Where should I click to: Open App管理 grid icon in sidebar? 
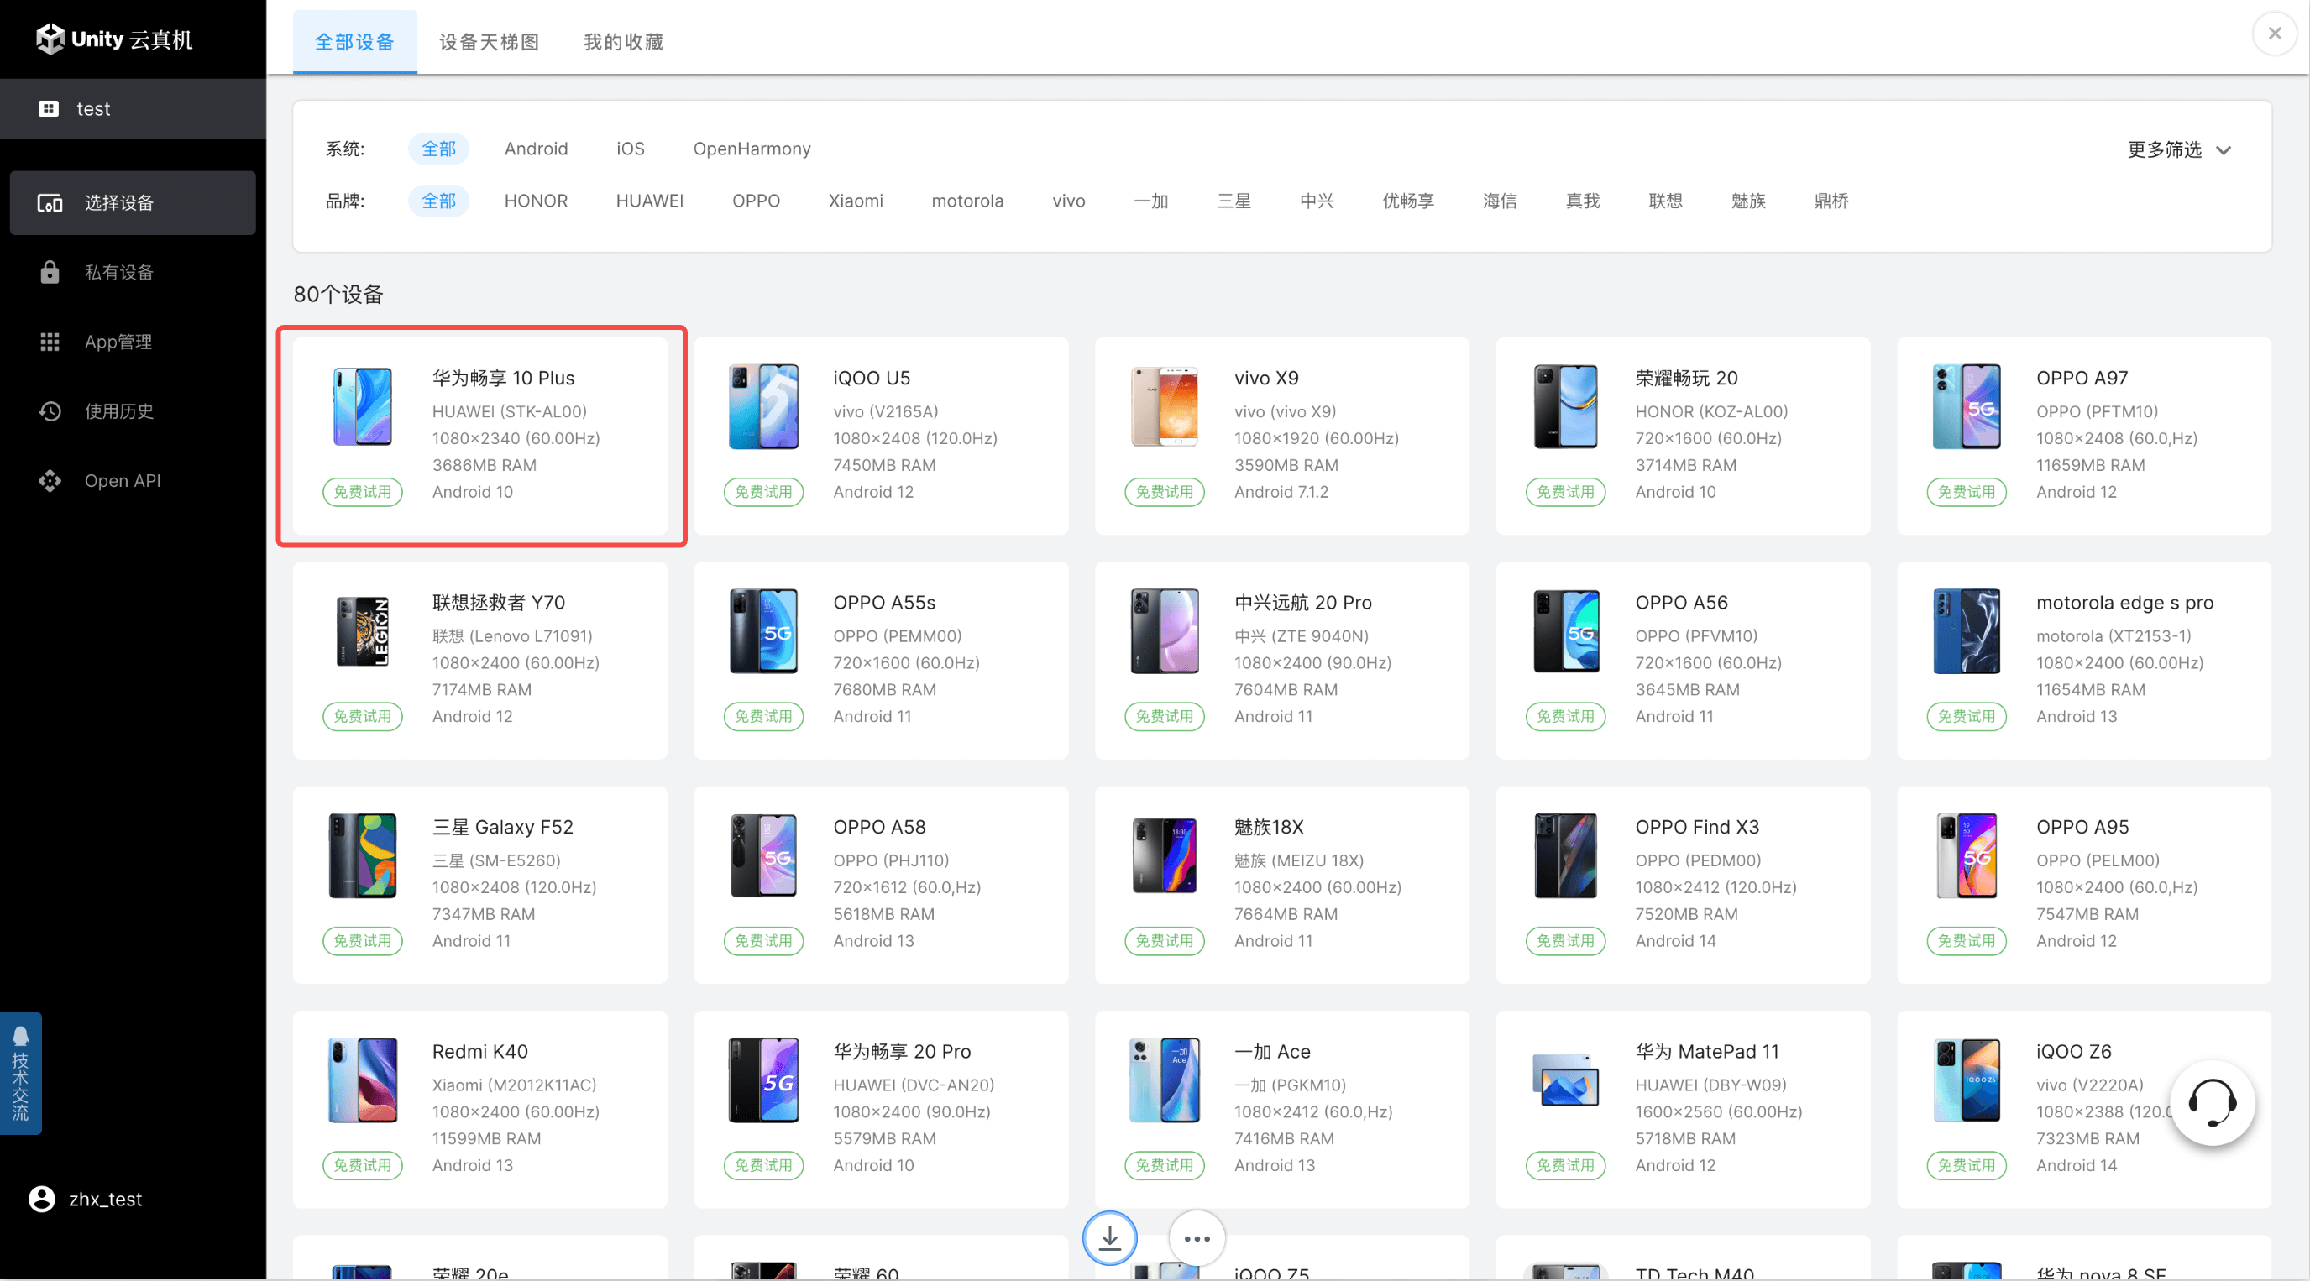[x=50, y=342]
